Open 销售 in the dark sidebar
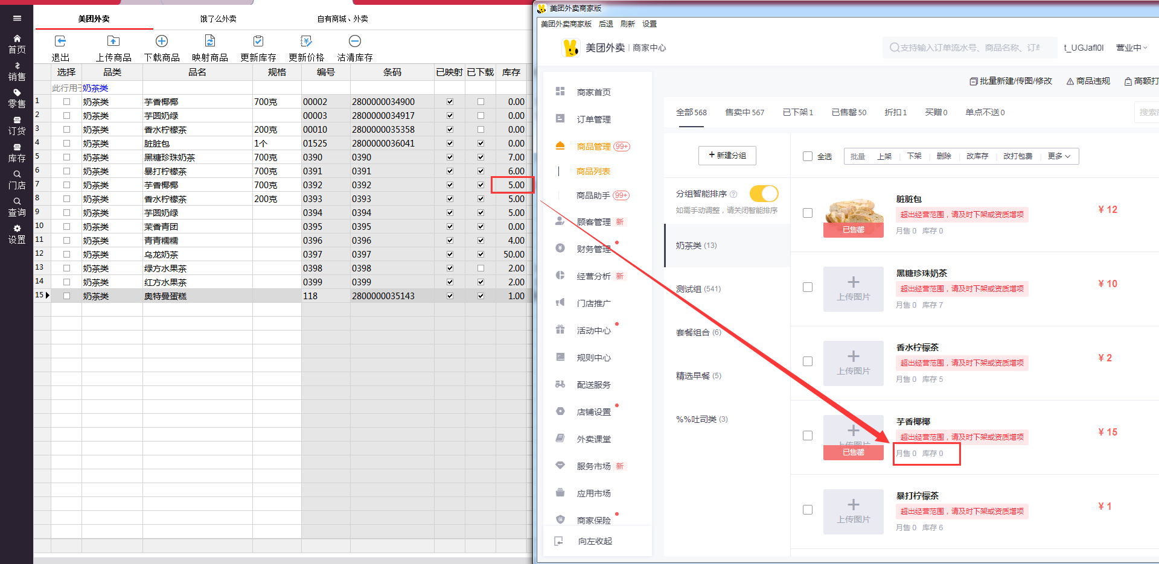The height and width of the screenshot is (564, 1159). (17, 72)
